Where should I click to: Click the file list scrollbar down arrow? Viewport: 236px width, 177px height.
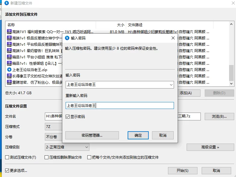point(231,84)
